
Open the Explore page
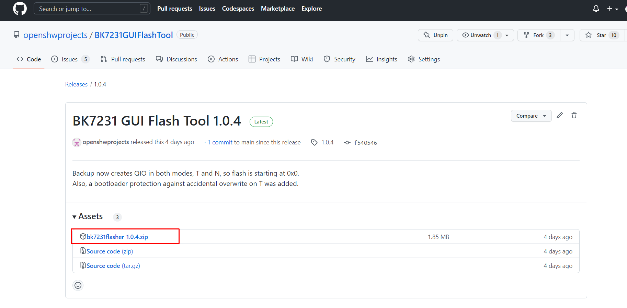coord(312,9)
